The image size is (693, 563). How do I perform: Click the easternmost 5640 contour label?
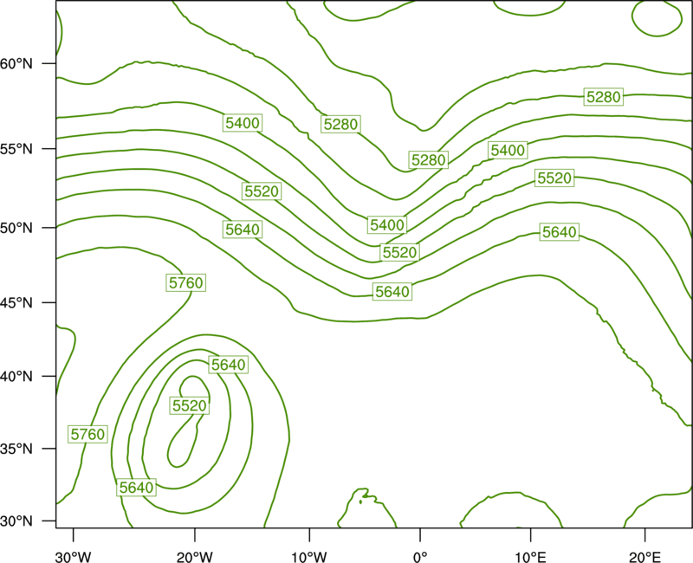[560, 232]
